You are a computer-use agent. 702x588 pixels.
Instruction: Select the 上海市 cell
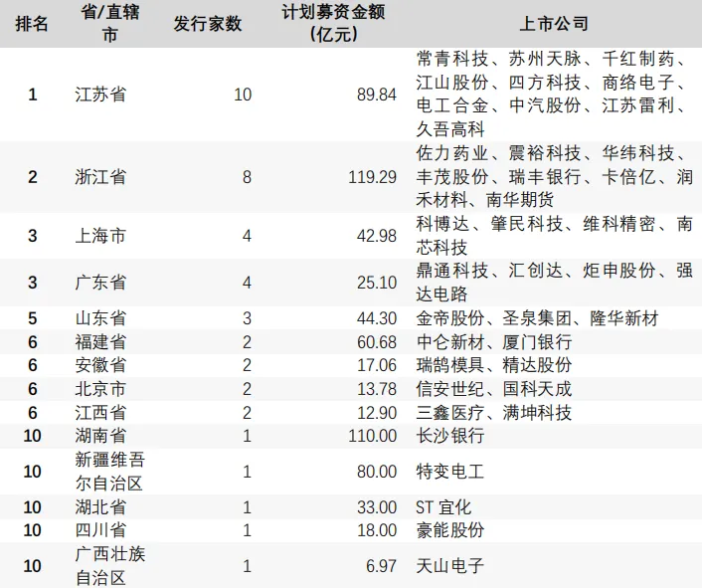click(100, 236)
